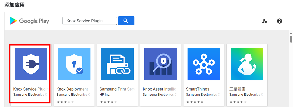Click HP Inc. developer name
293x107 pixels.
tap(105, 95)
